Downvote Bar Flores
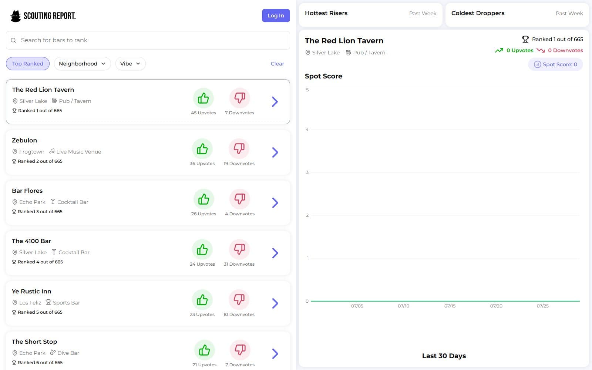 tap(240, 199)
